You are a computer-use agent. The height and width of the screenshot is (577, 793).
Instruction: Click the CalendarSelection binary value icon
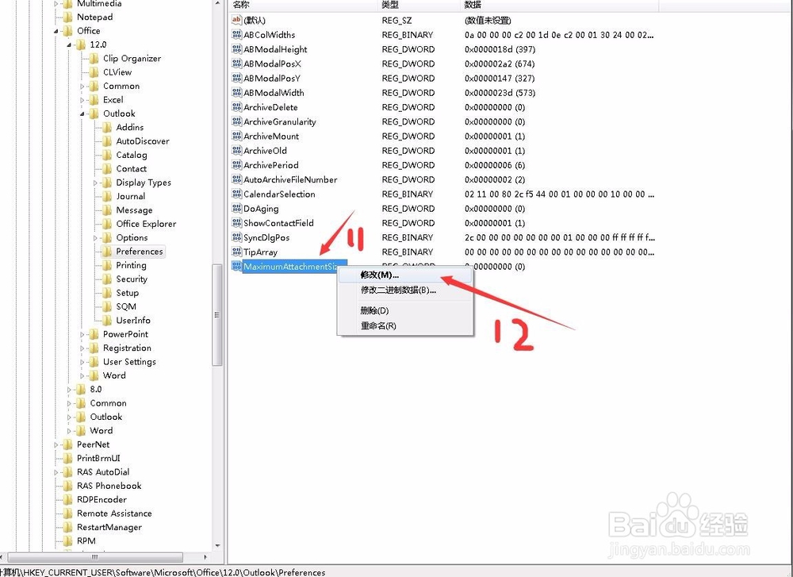(x=236, y=194)
